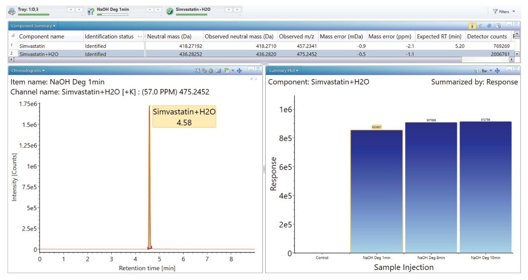Screen dimensions: 528x280
Task: Click the table vertical scrollbar down arrow
Action: (517, 54)
